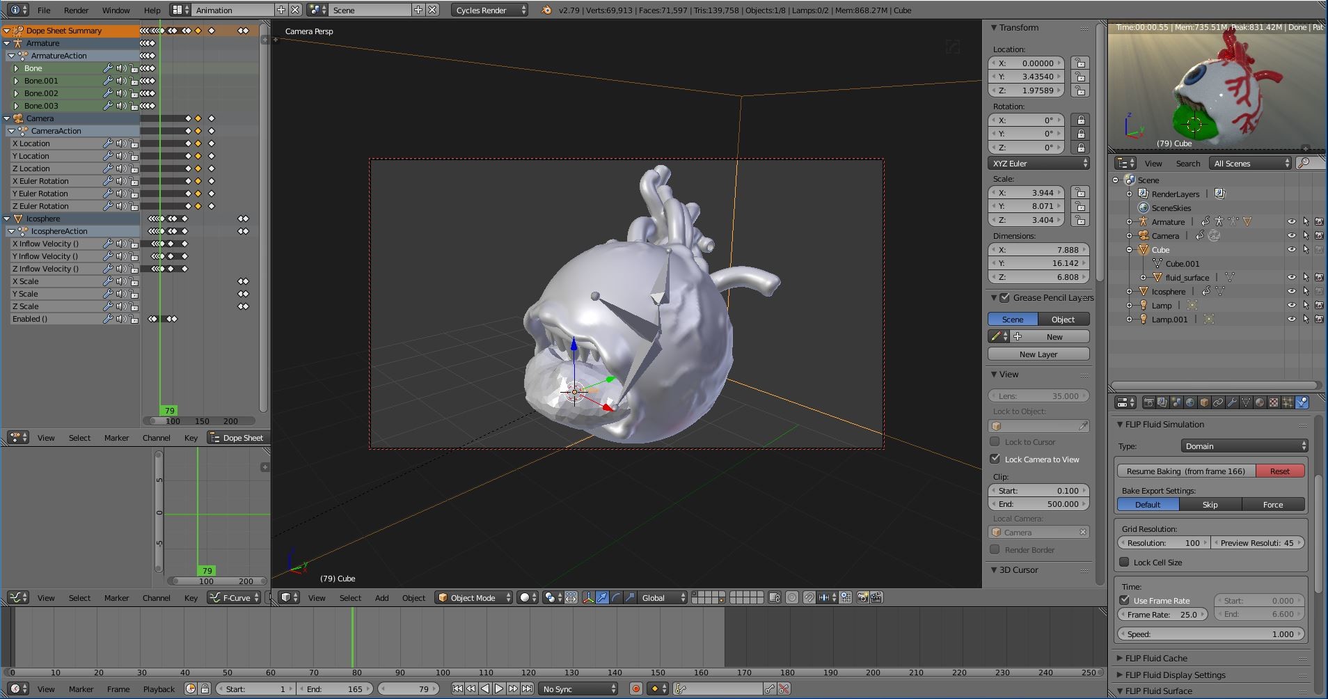Screen dimensions: 1328x699
Task: Click the insert keyframes key icon
Action: tap(770, 689)
